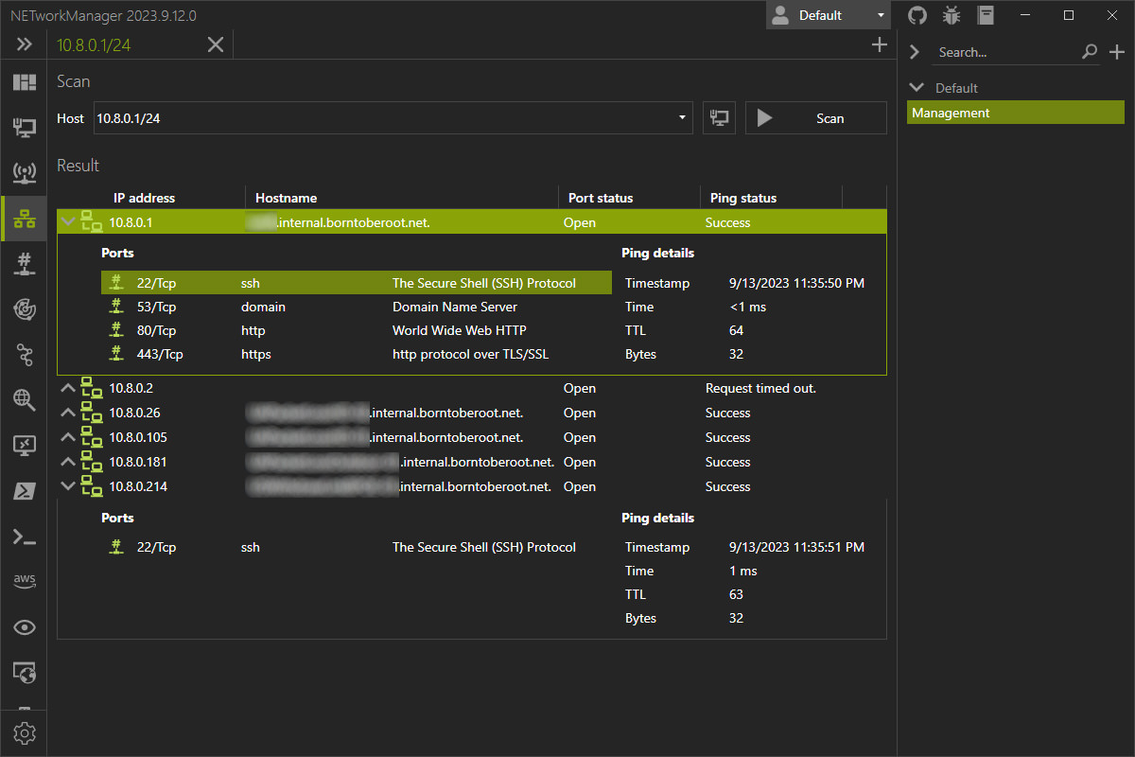Viewport: 1135px width, 757px height.
Task: Open the Host history dropdown
Action: click(x=681, y=118)
